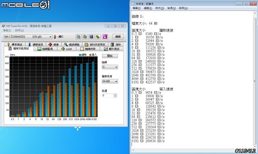The height and width of the screenshot is (154, 258).
Task: Click the '1024 KB 390473 KB/s' line in Notepad
Action: (148, 72)
